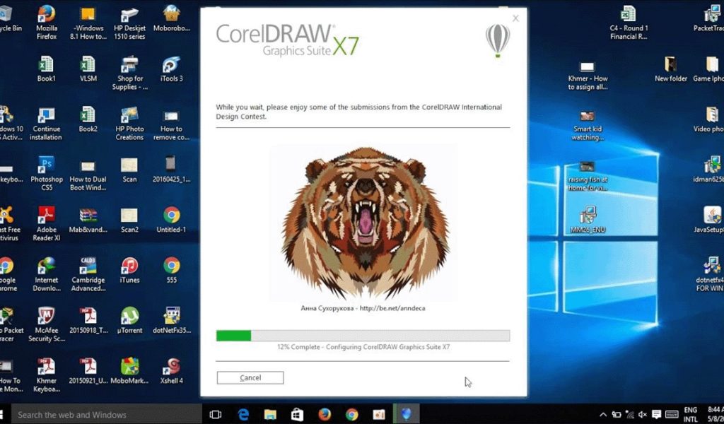
Task: Launch Photoshop CS5 from desktop
Action: [46, 173]
